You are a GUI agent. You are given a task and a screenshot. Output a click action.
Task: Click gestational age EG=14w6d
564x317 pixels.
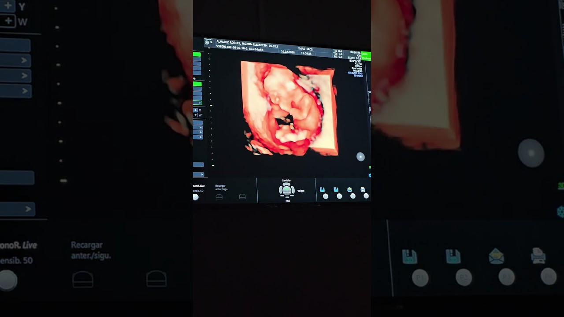pos(256,49)
